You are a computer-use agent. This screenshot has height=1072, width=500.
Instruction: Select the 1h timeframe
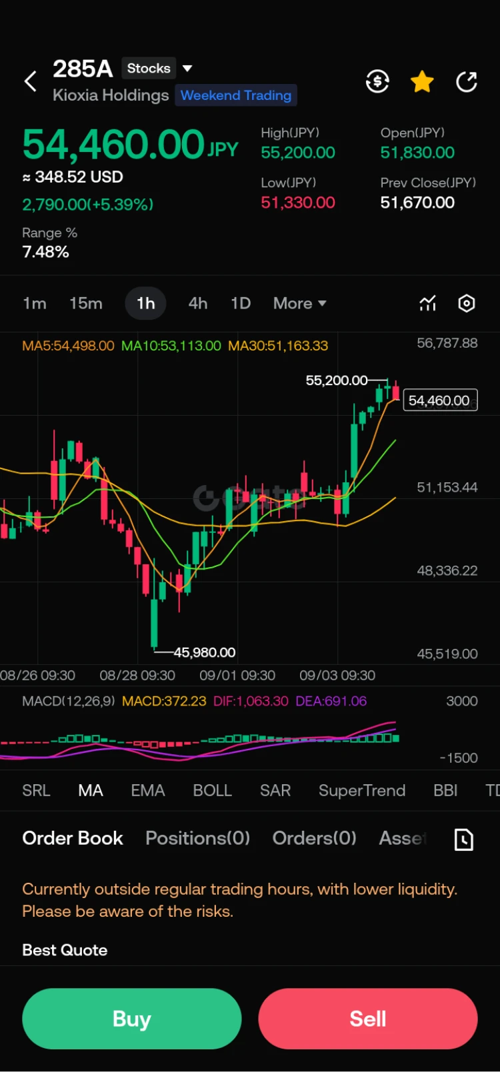[145, 303]
